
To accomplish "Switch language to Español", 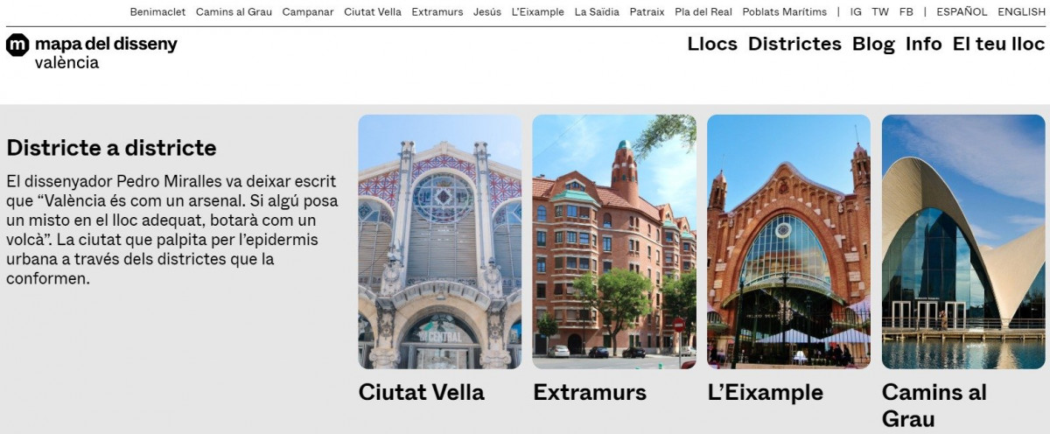I will [x=962, y=12].
